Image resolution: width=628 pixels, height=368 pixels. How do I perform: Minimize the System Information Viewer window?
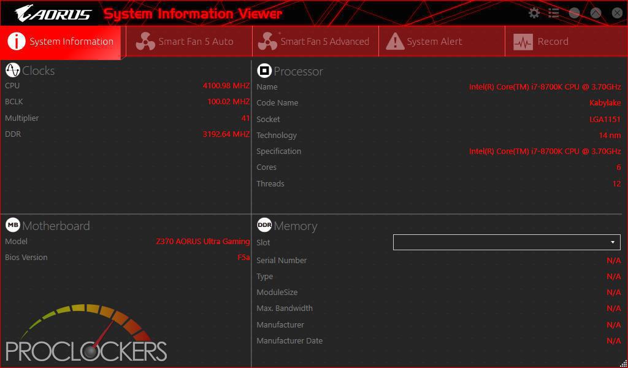click(575, 13)
